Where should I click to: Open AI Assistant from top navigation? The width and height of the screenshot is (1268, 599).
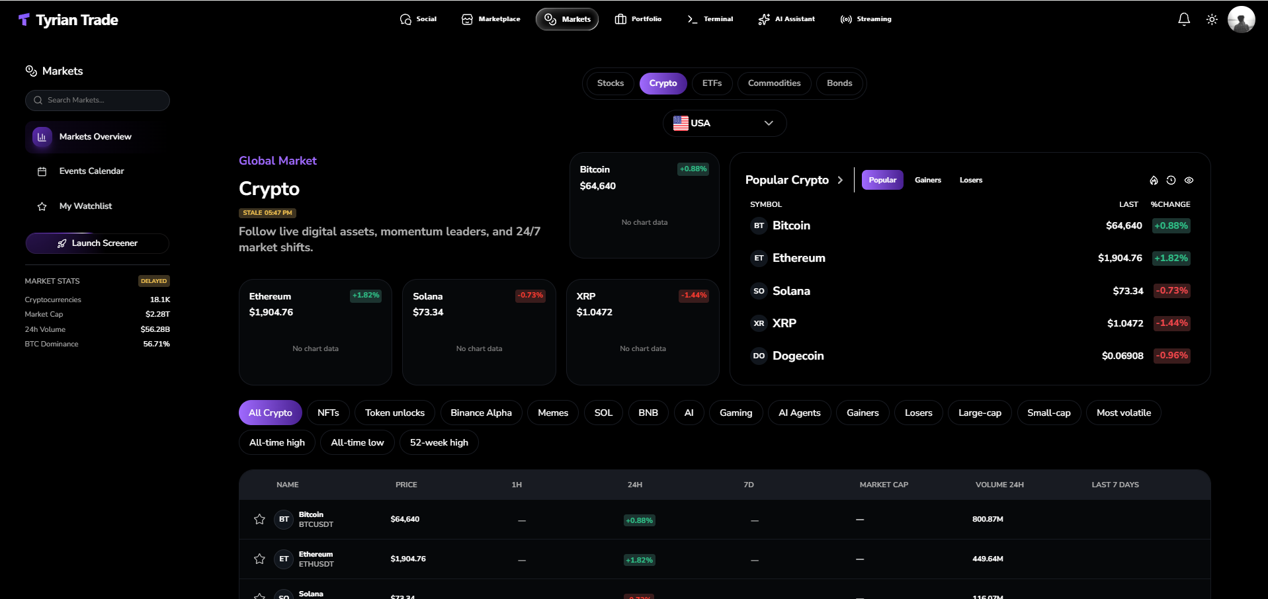pos(786,19)
